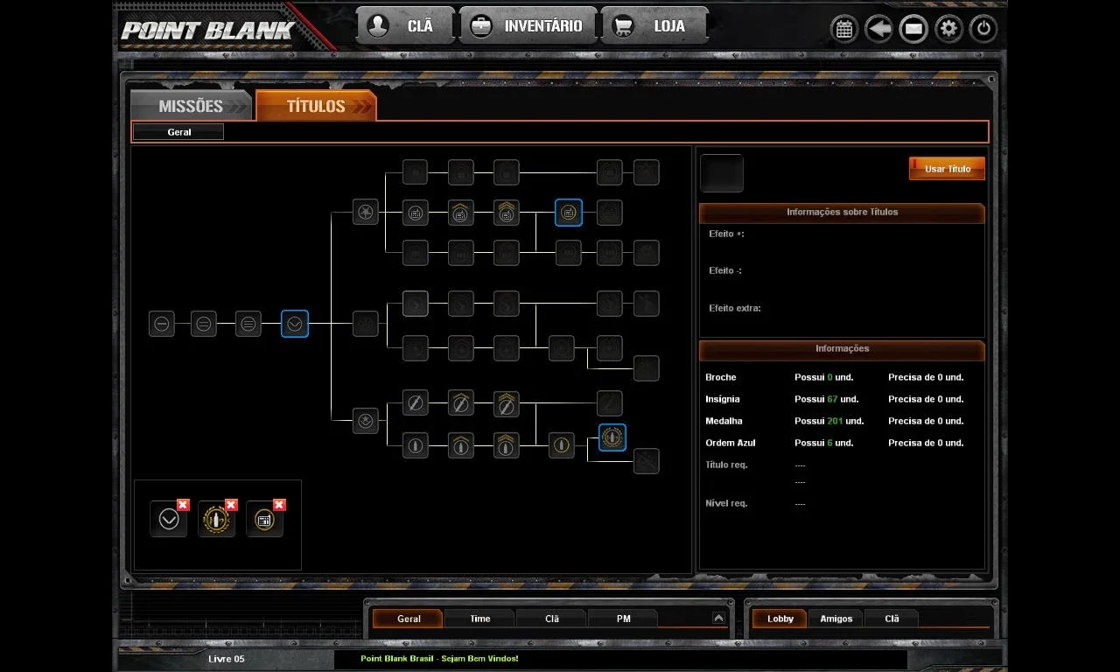Viewport: 1120px width, 672px height.
Task: Switch to the MISSÕES tab
Action: tap(192, 106)
